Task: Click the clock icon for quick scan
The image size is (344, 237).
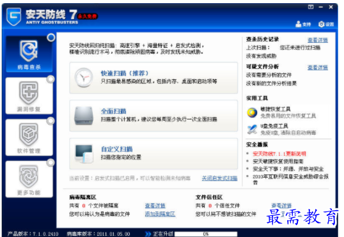Action: pyautogui.click(x=83, y=77)
